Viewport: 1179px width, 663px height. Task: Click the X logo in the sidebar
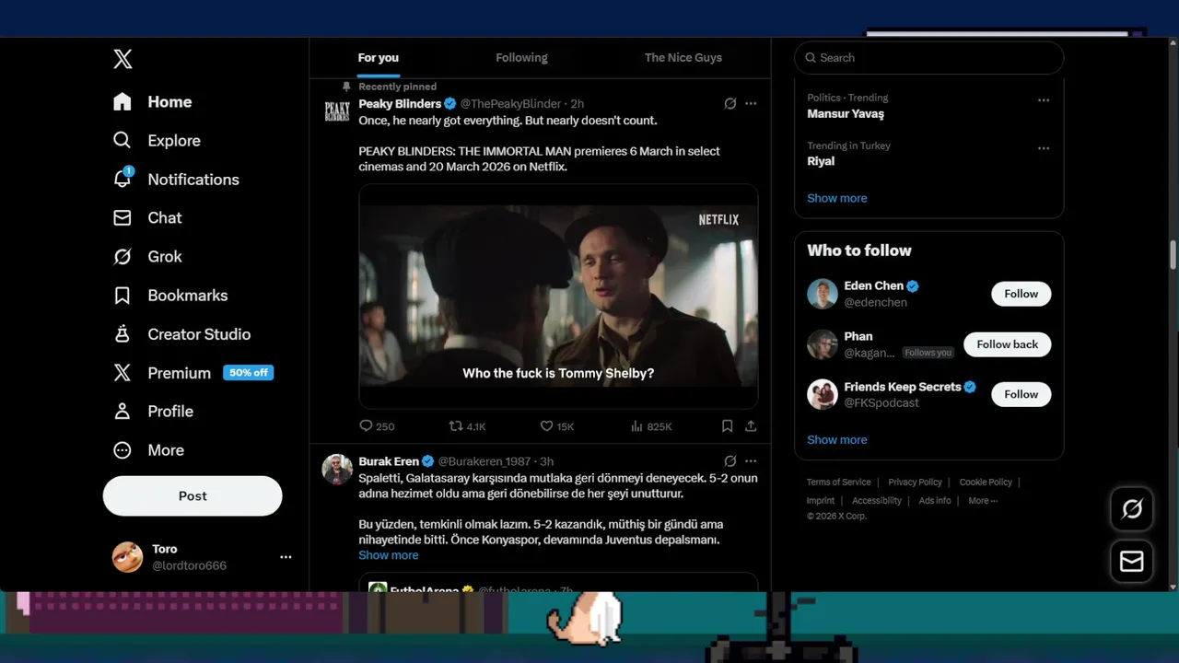(x=123, y=59)
